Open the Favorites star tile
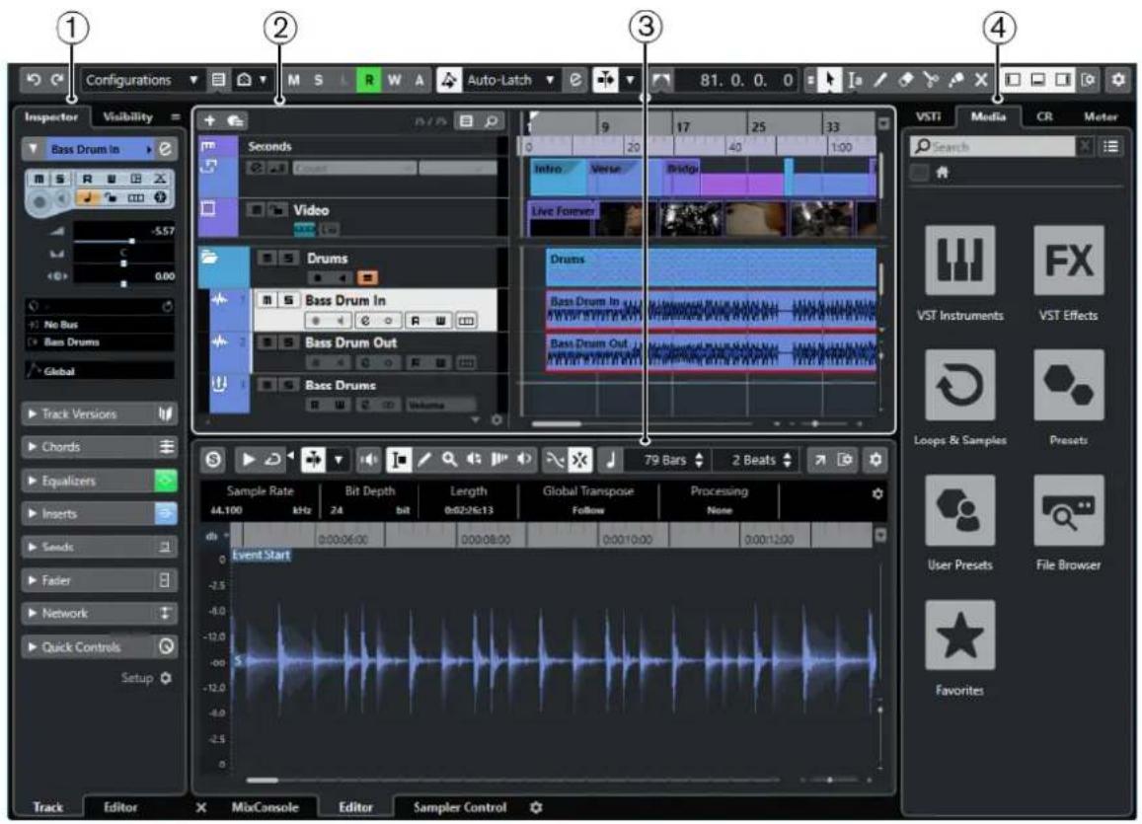The image size is (1142, 824). pos(959,635)
